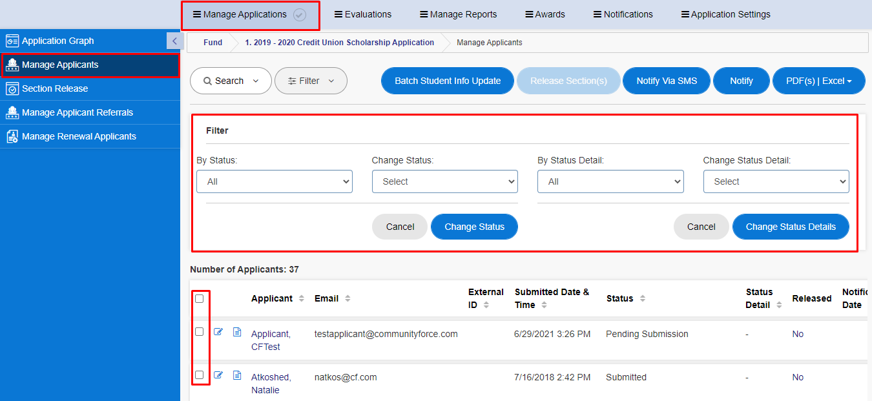Image resolution: width=872 pixels, height=401 pixels.
Task: Open the Fund breadcrumb link
Action: point(213,42)
